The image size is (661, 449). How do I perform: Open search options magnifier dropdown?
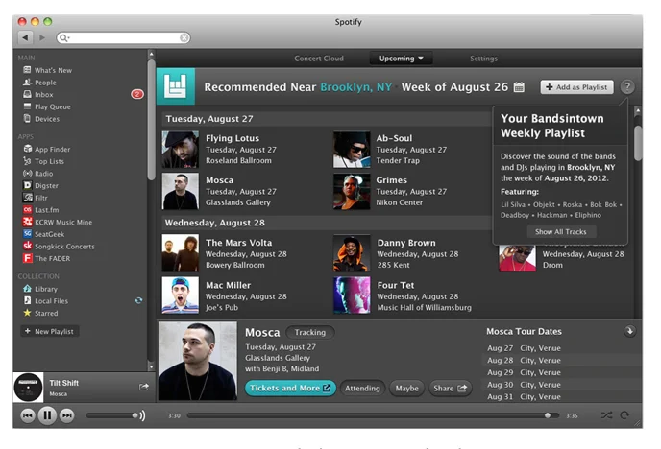click(x=64, y=37)
